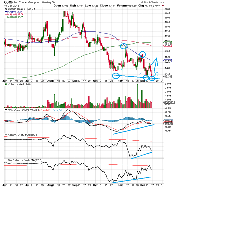Click the Volume 668,808 panel label
Viewport: 250px width, 250px height.
click(19, 84)
